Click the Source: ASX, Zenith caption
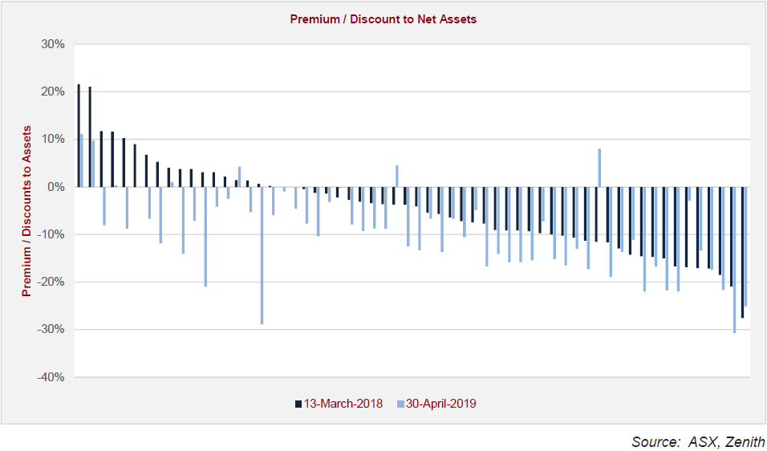The height and width of the screenshot is (451, 767). (x=698, y=441)
